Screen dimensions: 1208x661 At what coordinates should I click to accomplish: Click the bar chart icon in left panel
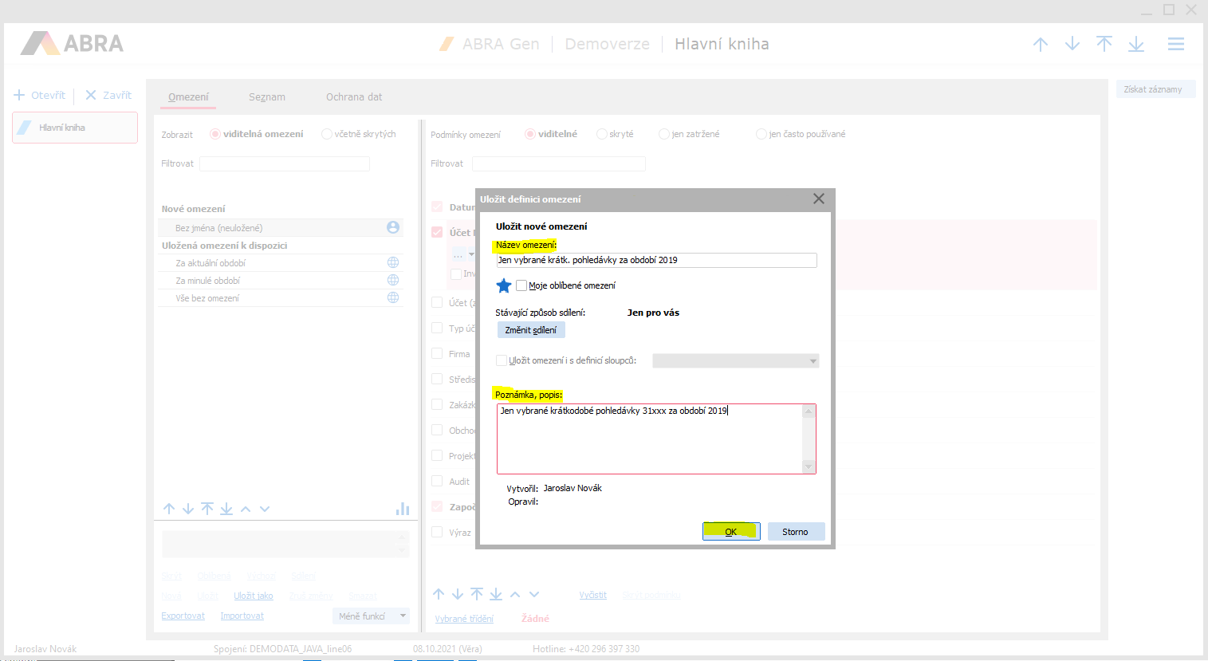pos(403,509)
